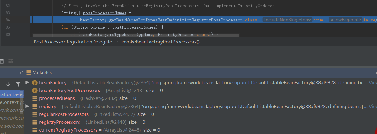Click line number 84 in the gutter
The image size is (377, 134).
[16, 20]
